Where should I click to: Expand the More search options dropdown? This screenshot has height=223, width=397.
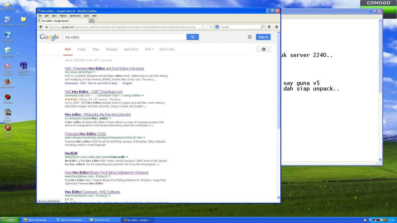pyautogui.click(x=149, y=49)
